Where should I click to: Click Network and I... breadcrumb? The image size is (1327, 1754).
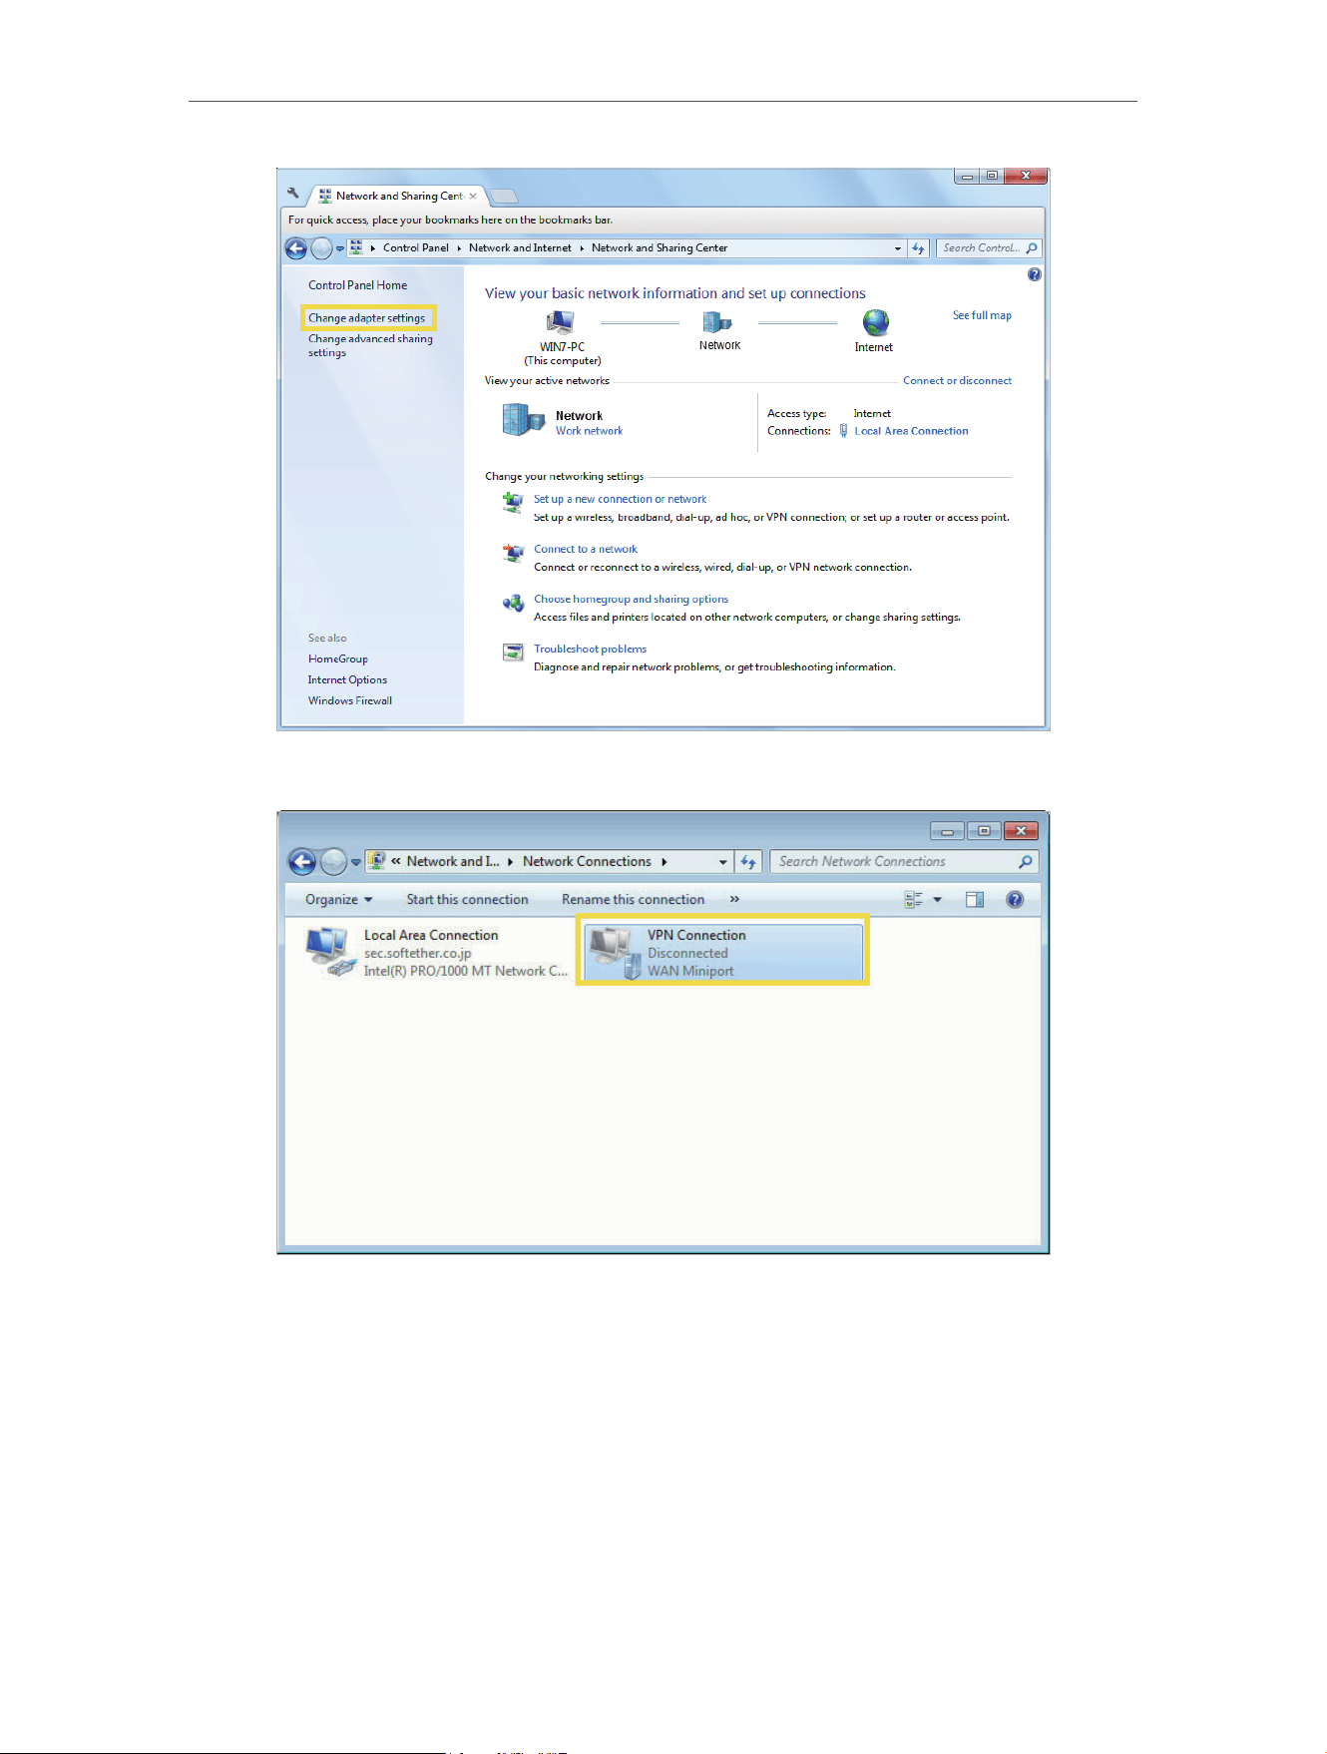click(452, 862)
